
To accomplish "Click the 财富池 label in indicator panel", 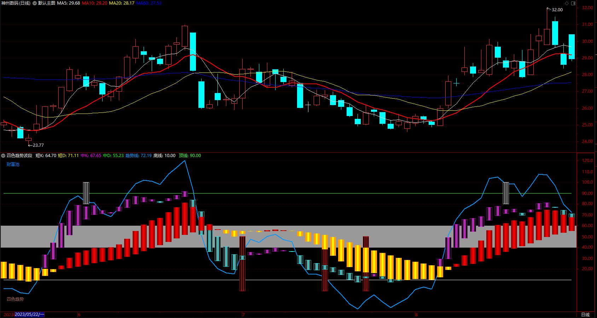I will (13, 164).
